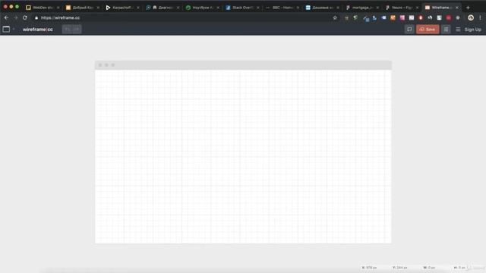Reload the wireframe.cc page
This screenshot has width=486, height=273.
point(25,18)
